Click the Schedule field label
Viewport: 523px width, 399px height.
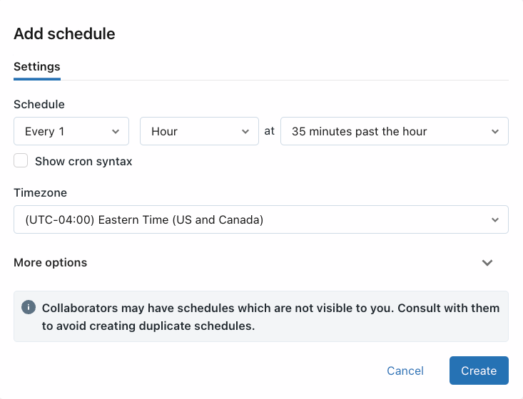point(39,104)
